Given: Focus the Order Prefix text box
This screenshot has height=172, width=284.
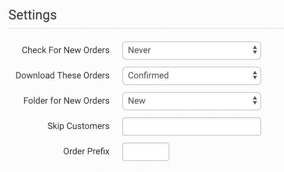Looking at the screenshot, I should (x=145, y=151).
